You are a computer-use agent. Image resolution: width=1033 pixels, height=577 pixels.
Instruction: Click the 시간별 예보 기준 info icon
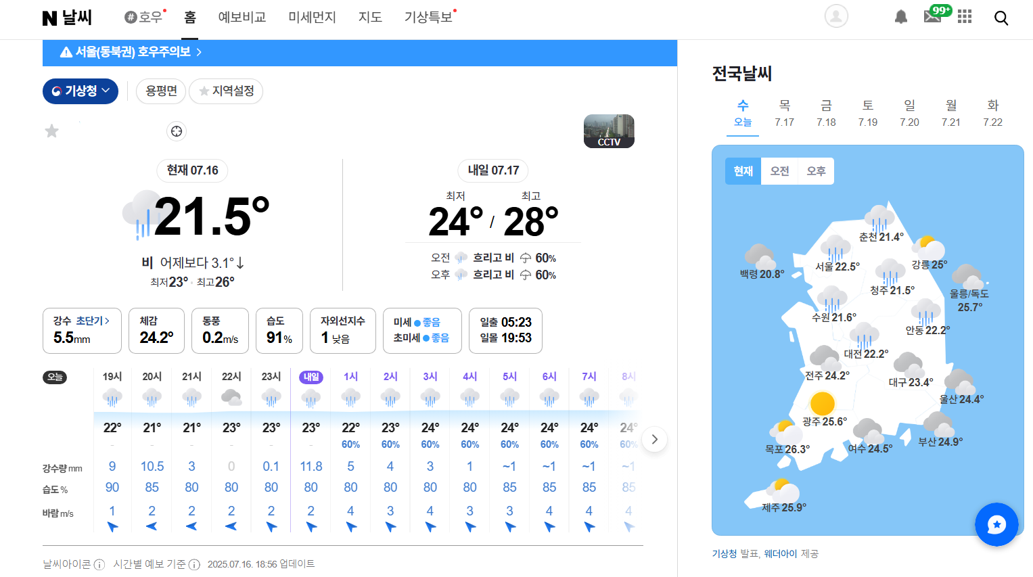coord(194,563)
